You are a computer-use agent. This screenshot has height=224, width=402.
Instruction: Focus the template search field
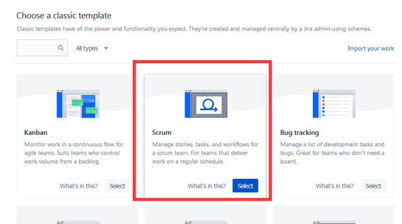click(42, 48)
